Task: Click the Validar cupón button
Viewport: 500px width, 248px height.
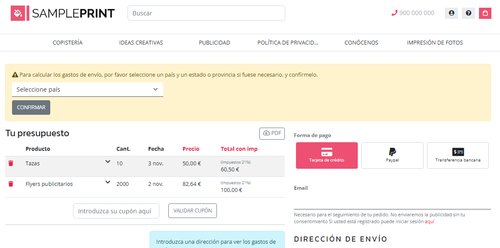Action: click(192, 211)
